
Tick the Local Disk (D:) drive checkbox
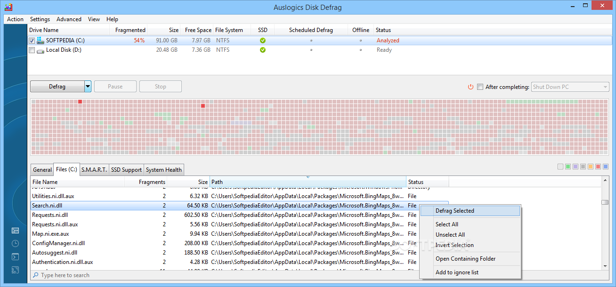click(32, 50)
